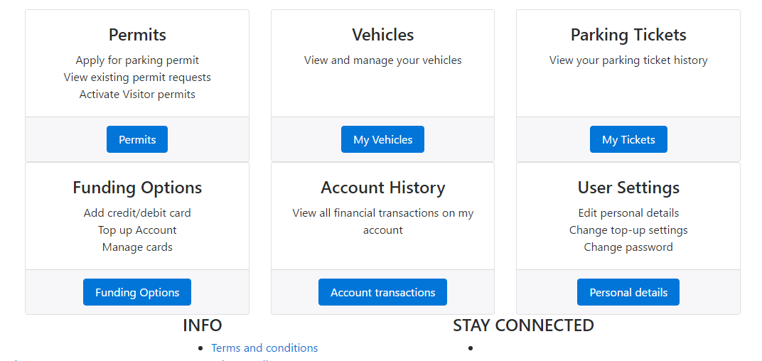The width and height of the screenshot is (762, 361).
Task: Click the 'View your parking ticket history' text
Action: point(628,60)
